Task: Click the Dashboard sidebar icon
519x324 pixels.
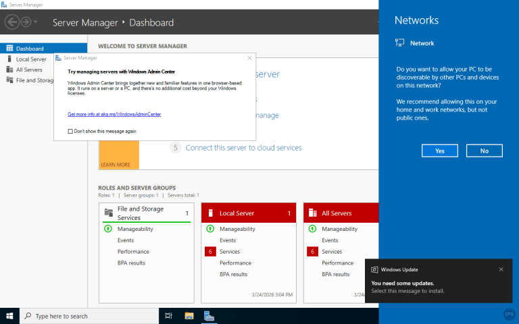Action: [9, 49]
